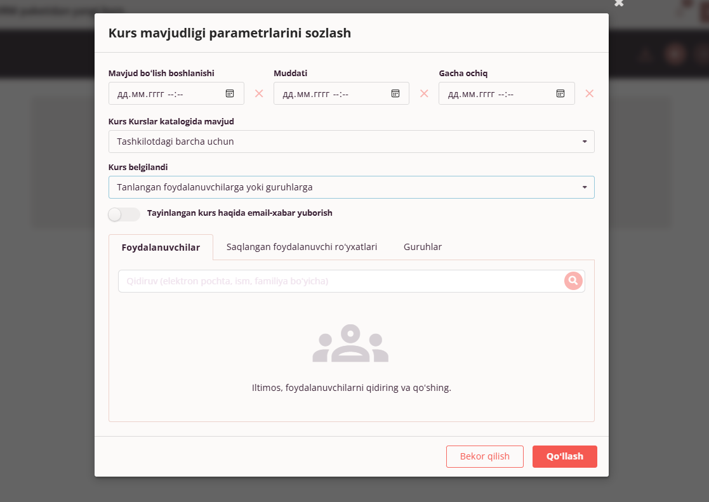Image resolution: width=709 pixels, height=502 pixels.
Task: Open calendar picker for Gacha ochiq field
Action: coord(560,94)
